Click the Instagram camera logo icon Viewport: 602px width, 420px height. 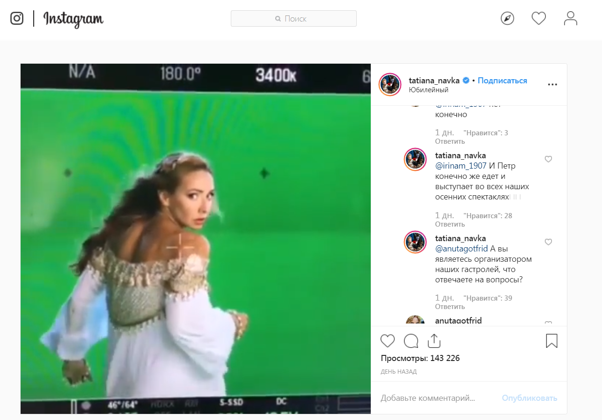17,19
